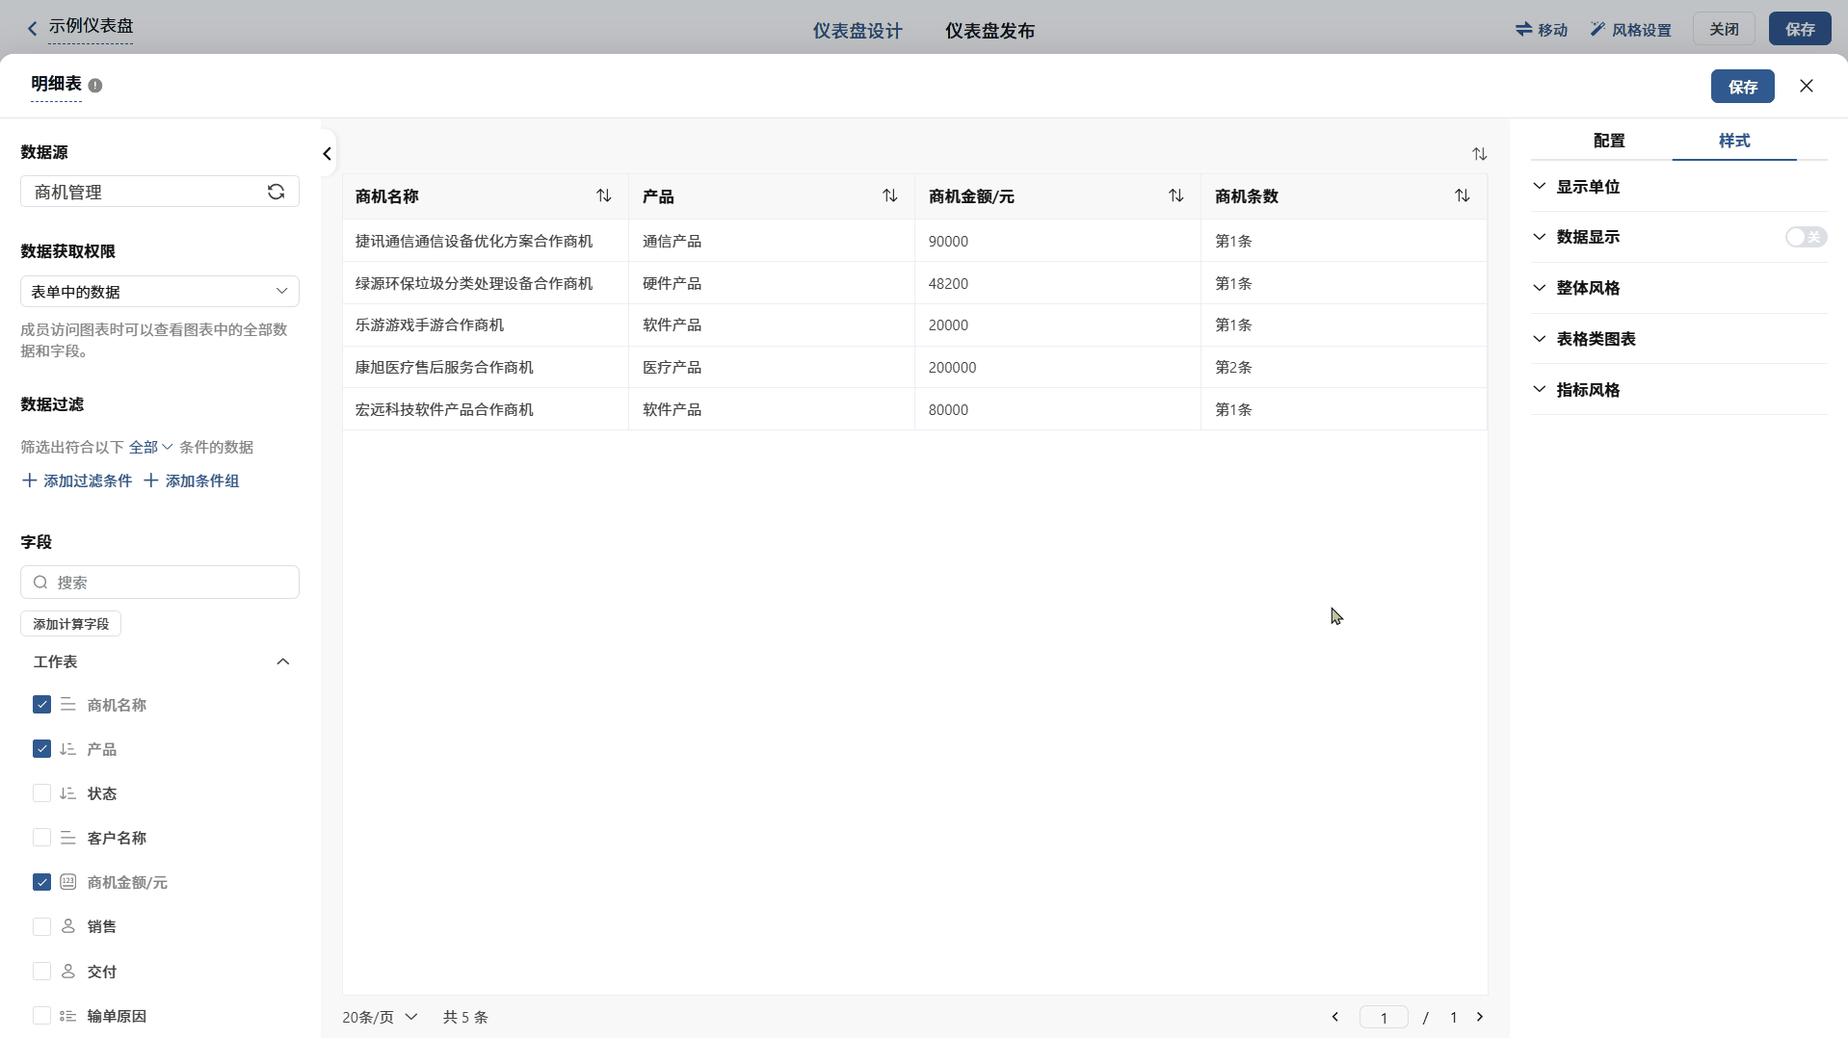This screenshot has width=1848, height=1038.
Task: Close the 明细表 editor with X
Action: pos(1807,86)
